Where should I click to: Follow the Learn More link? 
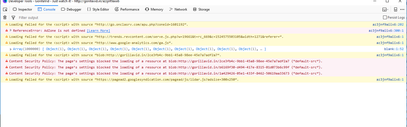tap(98, 31)
